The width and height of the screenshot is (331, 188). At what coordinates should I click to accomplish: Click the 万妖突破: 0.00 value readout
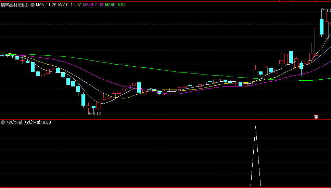(x=37, y=122)
